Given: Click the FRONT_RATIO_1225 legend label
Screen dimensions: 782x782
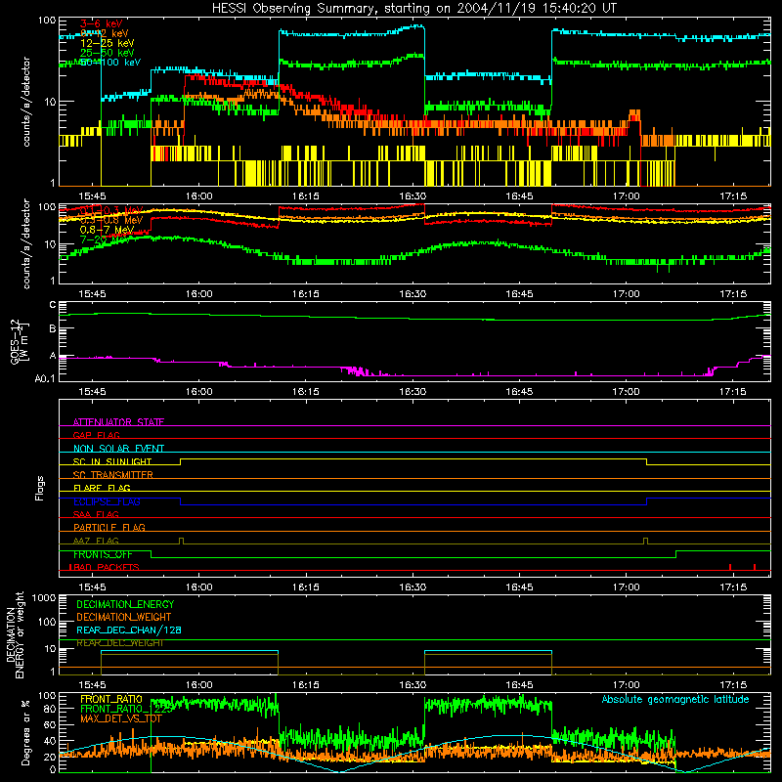Looking at the screenshot, I should tap(125, 709).
